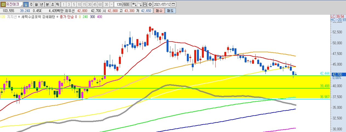Click the high price 43,300 value

129,11
